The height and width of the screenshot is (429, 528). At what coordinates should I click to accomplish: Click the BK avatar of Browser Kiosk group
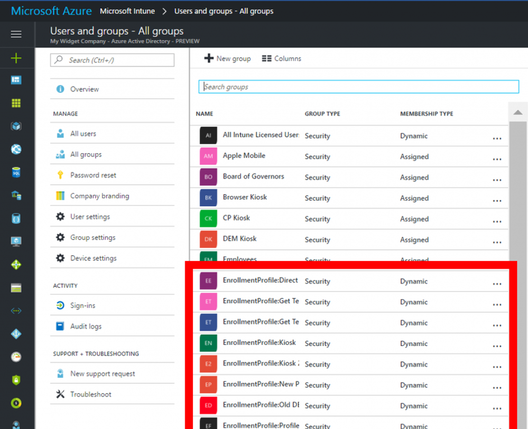coord(208,197)
